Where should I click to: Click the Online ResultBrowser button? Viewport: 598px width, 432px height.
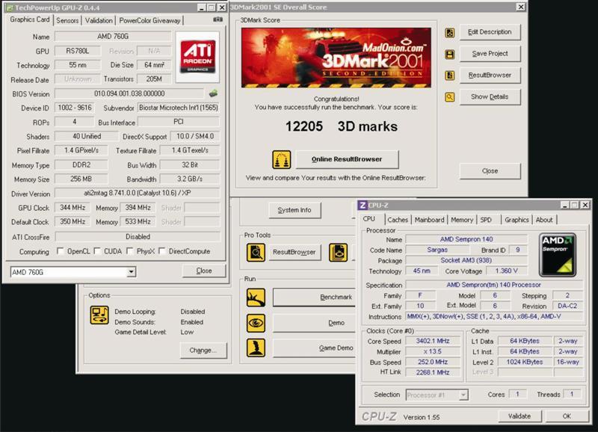click(347, 159)
